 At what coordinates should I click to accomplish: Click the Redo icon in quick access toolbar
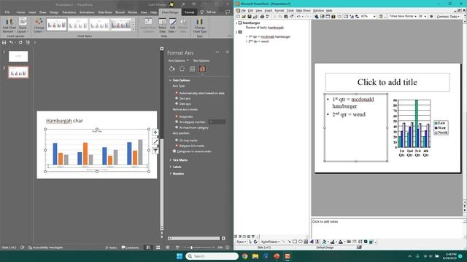[20, 42]
